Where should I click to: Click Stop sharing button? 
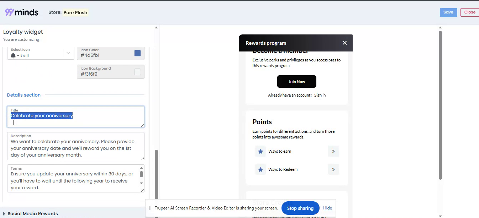[300, 208]
